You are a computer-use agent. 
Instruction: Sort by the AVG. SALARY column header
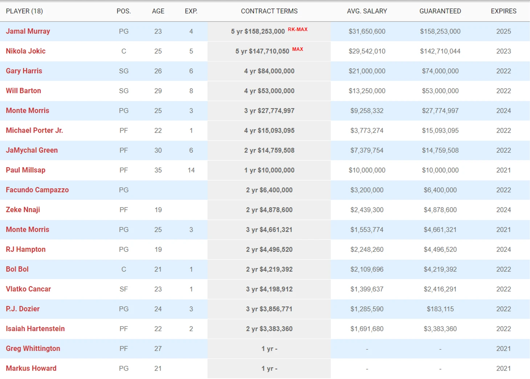[367, 11]
